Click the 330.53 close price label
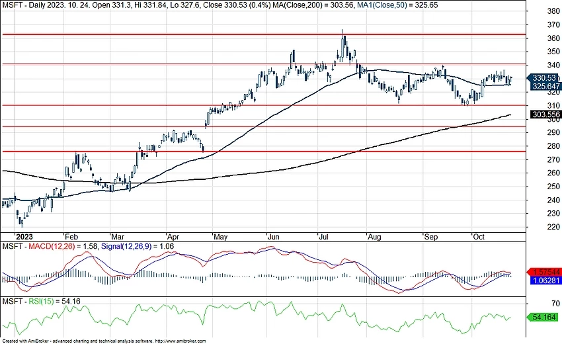Viewport: 562px width, 344px height. point(543,78)
